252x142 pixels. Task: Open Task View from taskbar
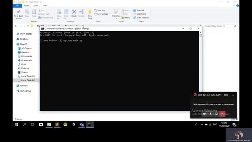click(x=32, y=125)
